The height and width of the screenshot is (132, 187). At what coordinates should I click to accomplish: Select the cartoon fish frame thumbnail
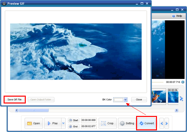[x=159, y=97]
